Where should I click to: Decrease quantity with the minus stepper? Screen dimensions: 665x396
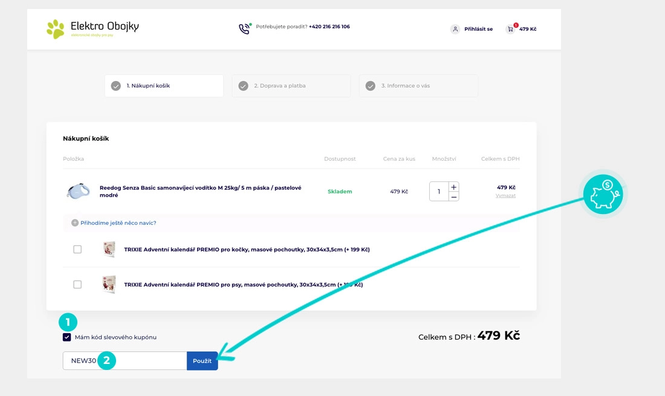tap(453, 196)
